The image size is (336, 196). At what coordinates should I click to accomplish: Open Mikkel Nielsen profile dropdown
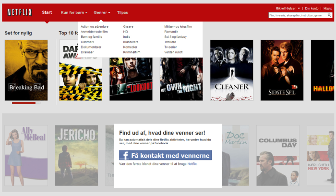[x=288, y=8]
